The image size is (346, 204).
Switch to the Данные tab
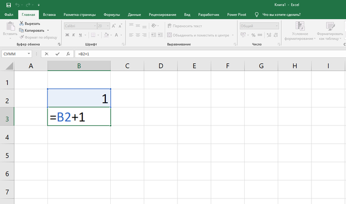click(134, 14)
